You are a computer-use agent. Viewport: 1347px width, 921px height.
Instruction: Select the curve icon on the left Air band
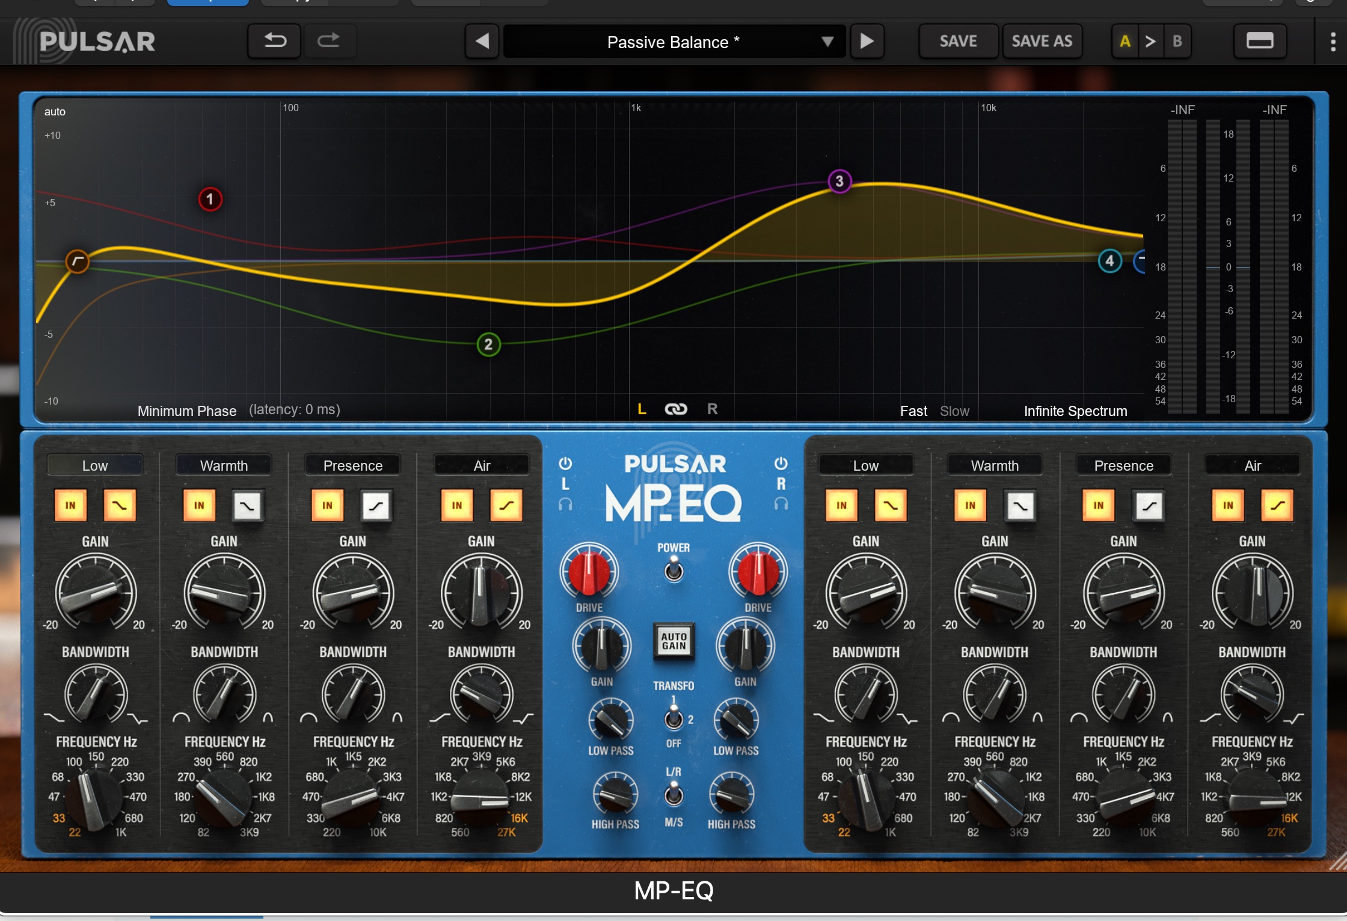click(505, 505)
